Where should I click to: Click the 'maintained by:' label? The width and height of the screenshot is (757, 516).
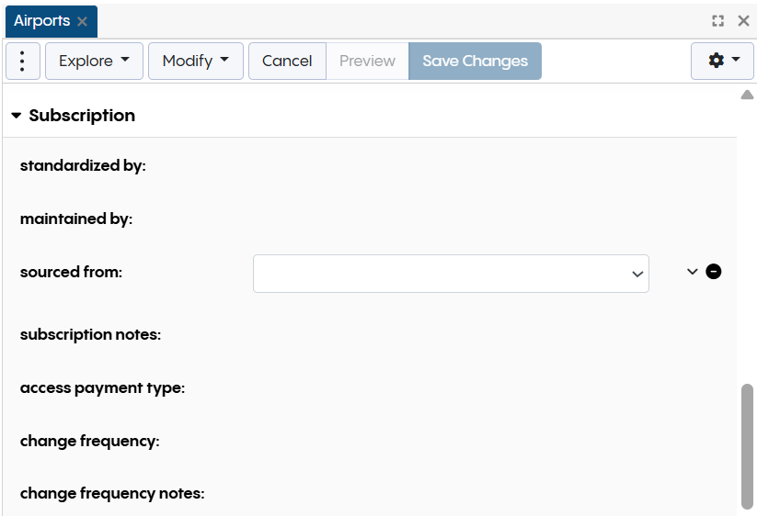(x=75, y=219)
